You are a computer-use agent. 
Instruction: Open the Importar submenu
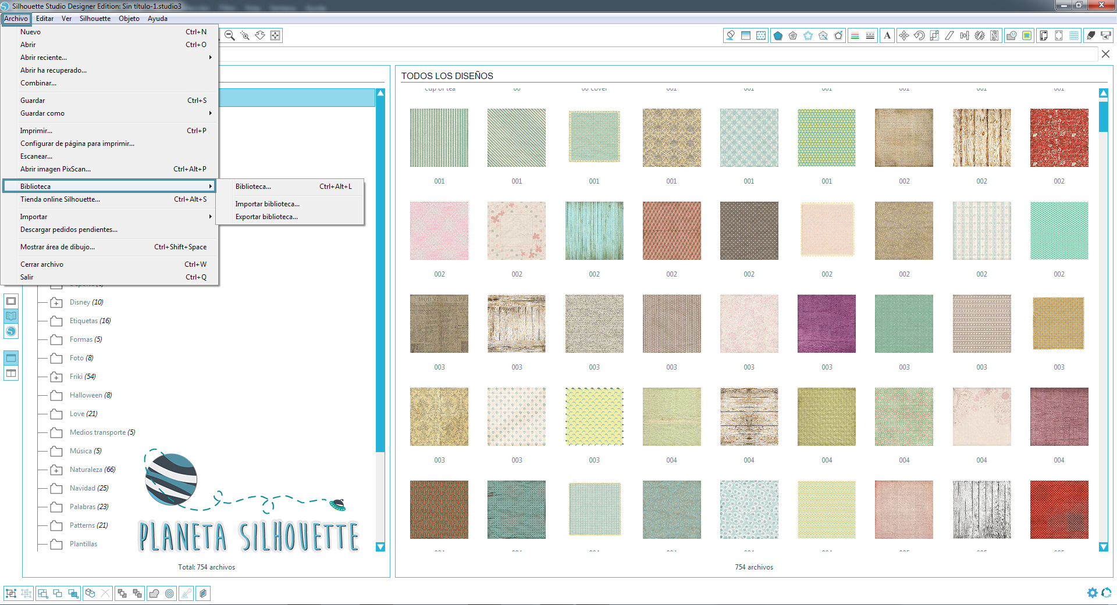coord(111,217)
